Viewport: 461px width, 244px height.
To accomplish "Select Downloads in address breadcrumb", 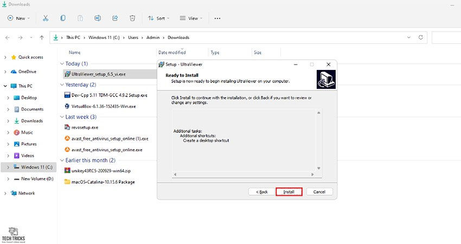I will click(x=178, y=37).
